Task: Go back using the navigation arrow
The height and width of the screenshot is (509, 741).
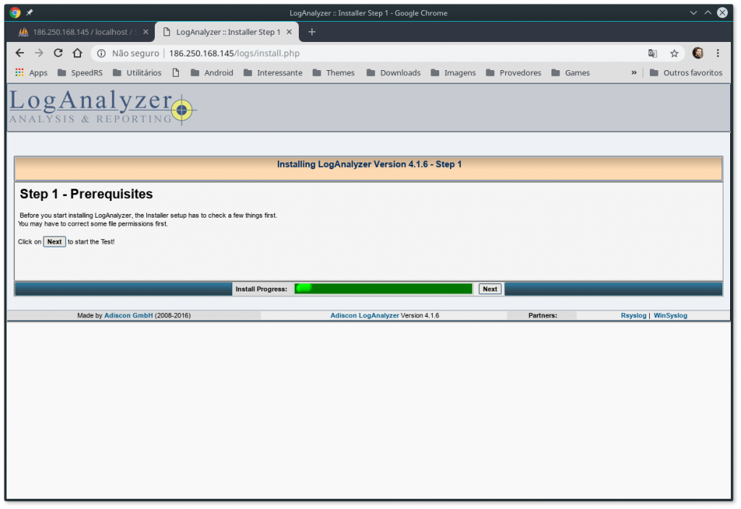Action: coord(20,53)
